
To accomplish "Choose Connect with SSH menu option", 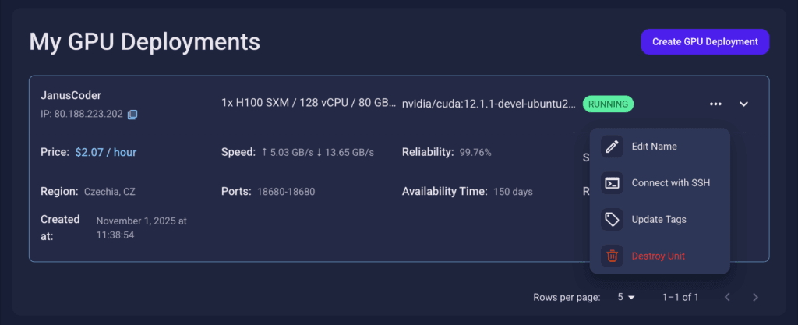I will (x=670, y=183).
